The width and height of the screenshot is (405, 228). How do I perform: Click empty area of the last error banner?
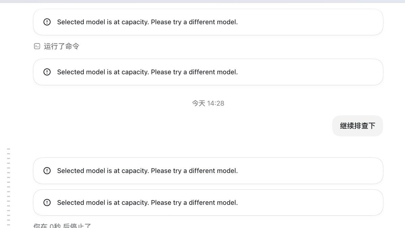pos(310,202)
